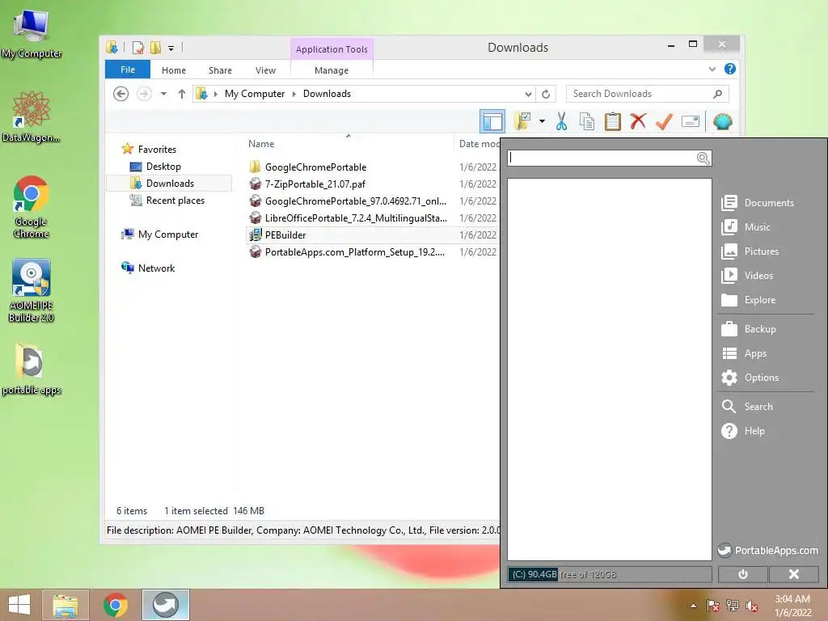This screenshot has width=828, height=621.
Task: Click the Windows Start button
Action: pyautogui.click(x=19, y=605)
